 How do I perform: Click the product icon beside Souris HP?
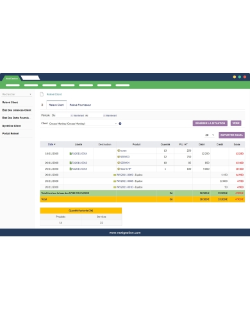point(119,168)
